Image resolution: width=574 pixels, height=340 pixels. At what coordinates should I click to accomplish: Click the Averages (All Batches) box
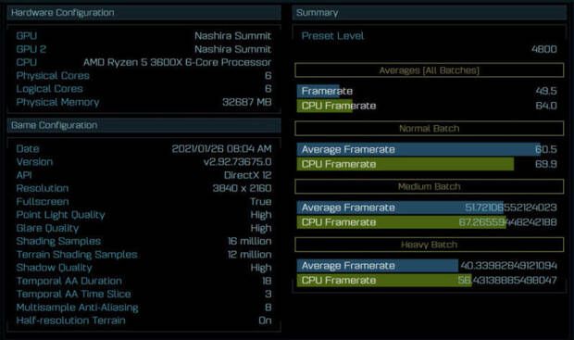click(x=429, y=70)
